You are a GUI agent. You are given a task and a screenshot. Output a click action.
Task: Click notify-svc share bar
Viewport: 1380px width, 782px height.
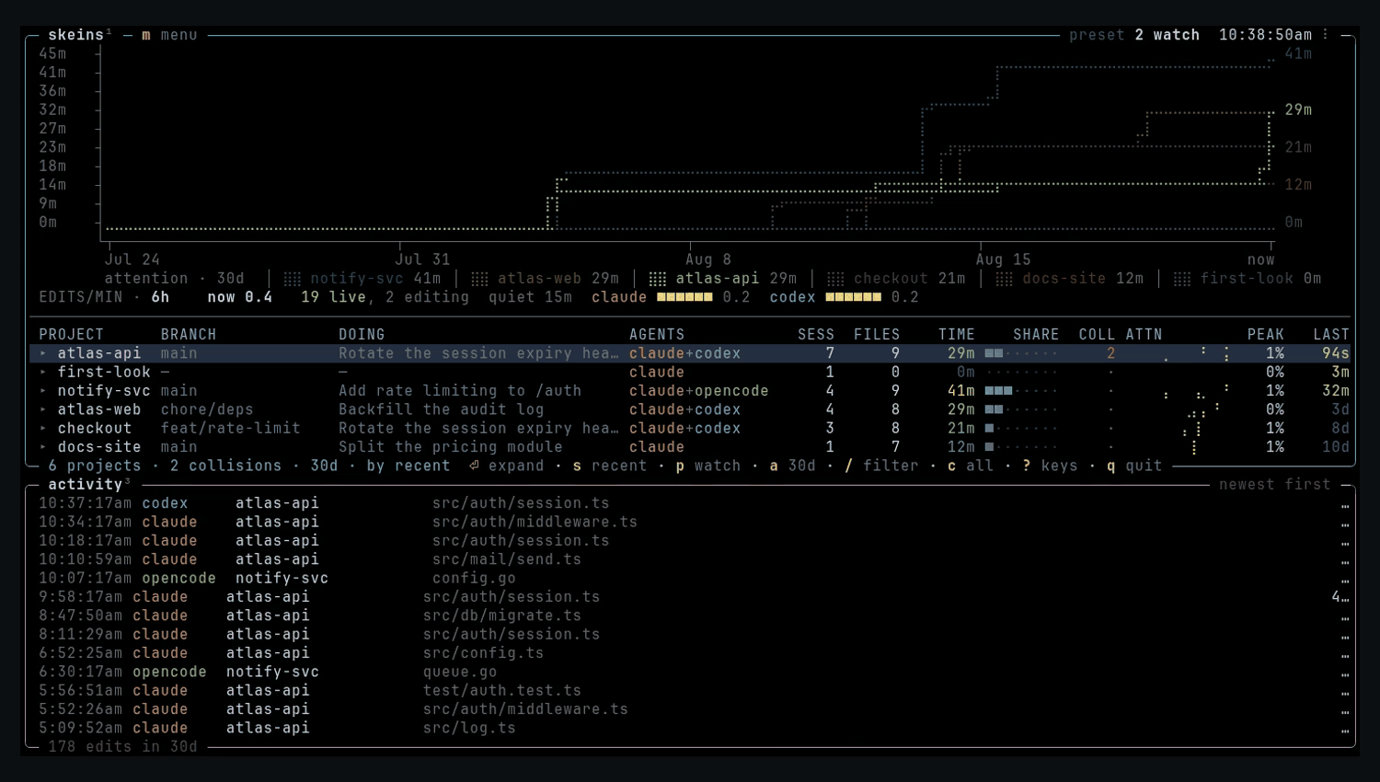pyautogui.click(x=1021, y=391)
